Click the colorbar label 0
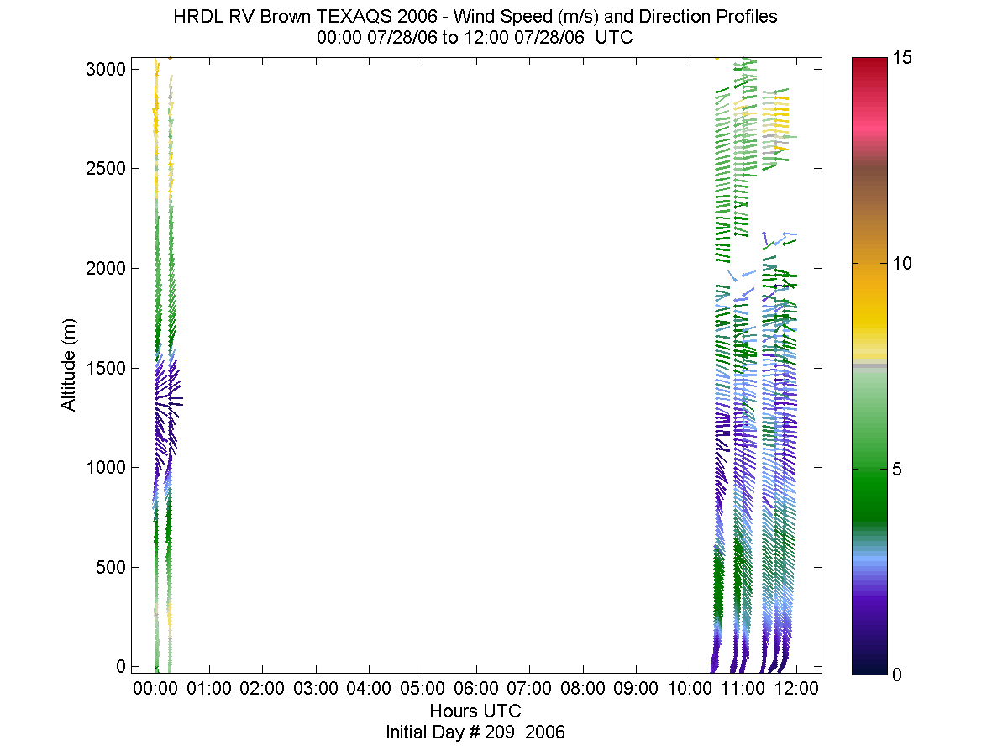Screen dimensions: 1008x756 coord(898,675)
